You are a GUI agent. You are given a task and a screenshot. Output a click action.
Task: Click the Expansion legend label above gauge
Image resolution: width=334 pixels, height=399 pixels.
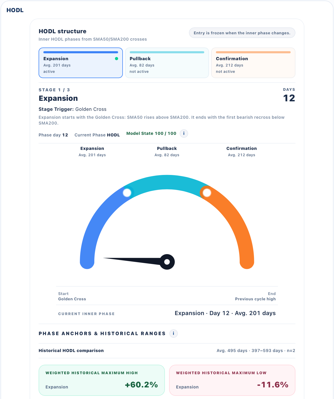pos(92,149)
